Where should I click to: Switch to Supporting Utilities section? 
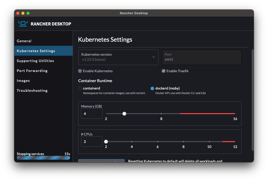(x=35, y=61)
